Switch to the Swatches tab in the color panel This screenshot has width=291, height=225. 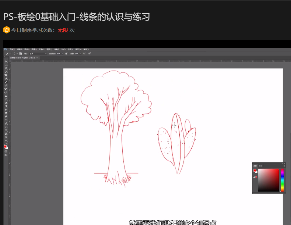click(x=261, y=166)
